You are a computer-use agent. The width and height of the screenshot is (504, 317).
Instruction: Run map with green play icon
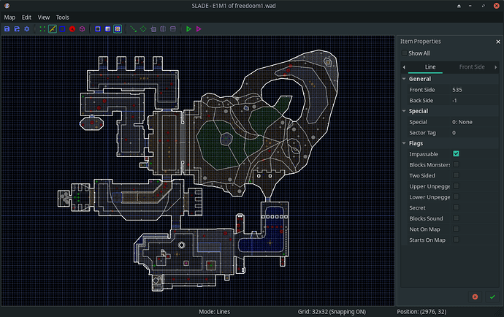[188, 28]
